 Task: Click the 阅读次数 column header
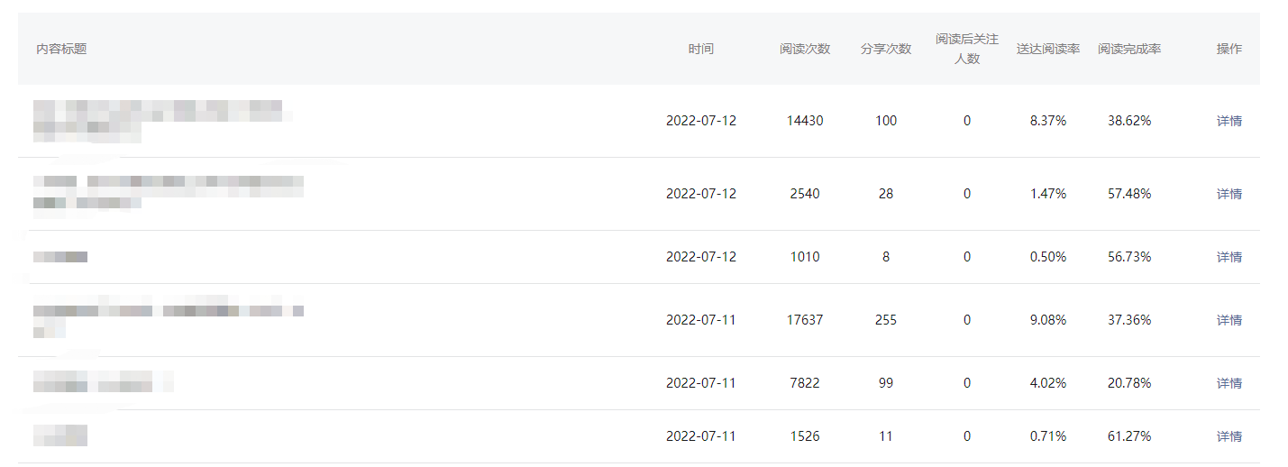pos(805,49)
